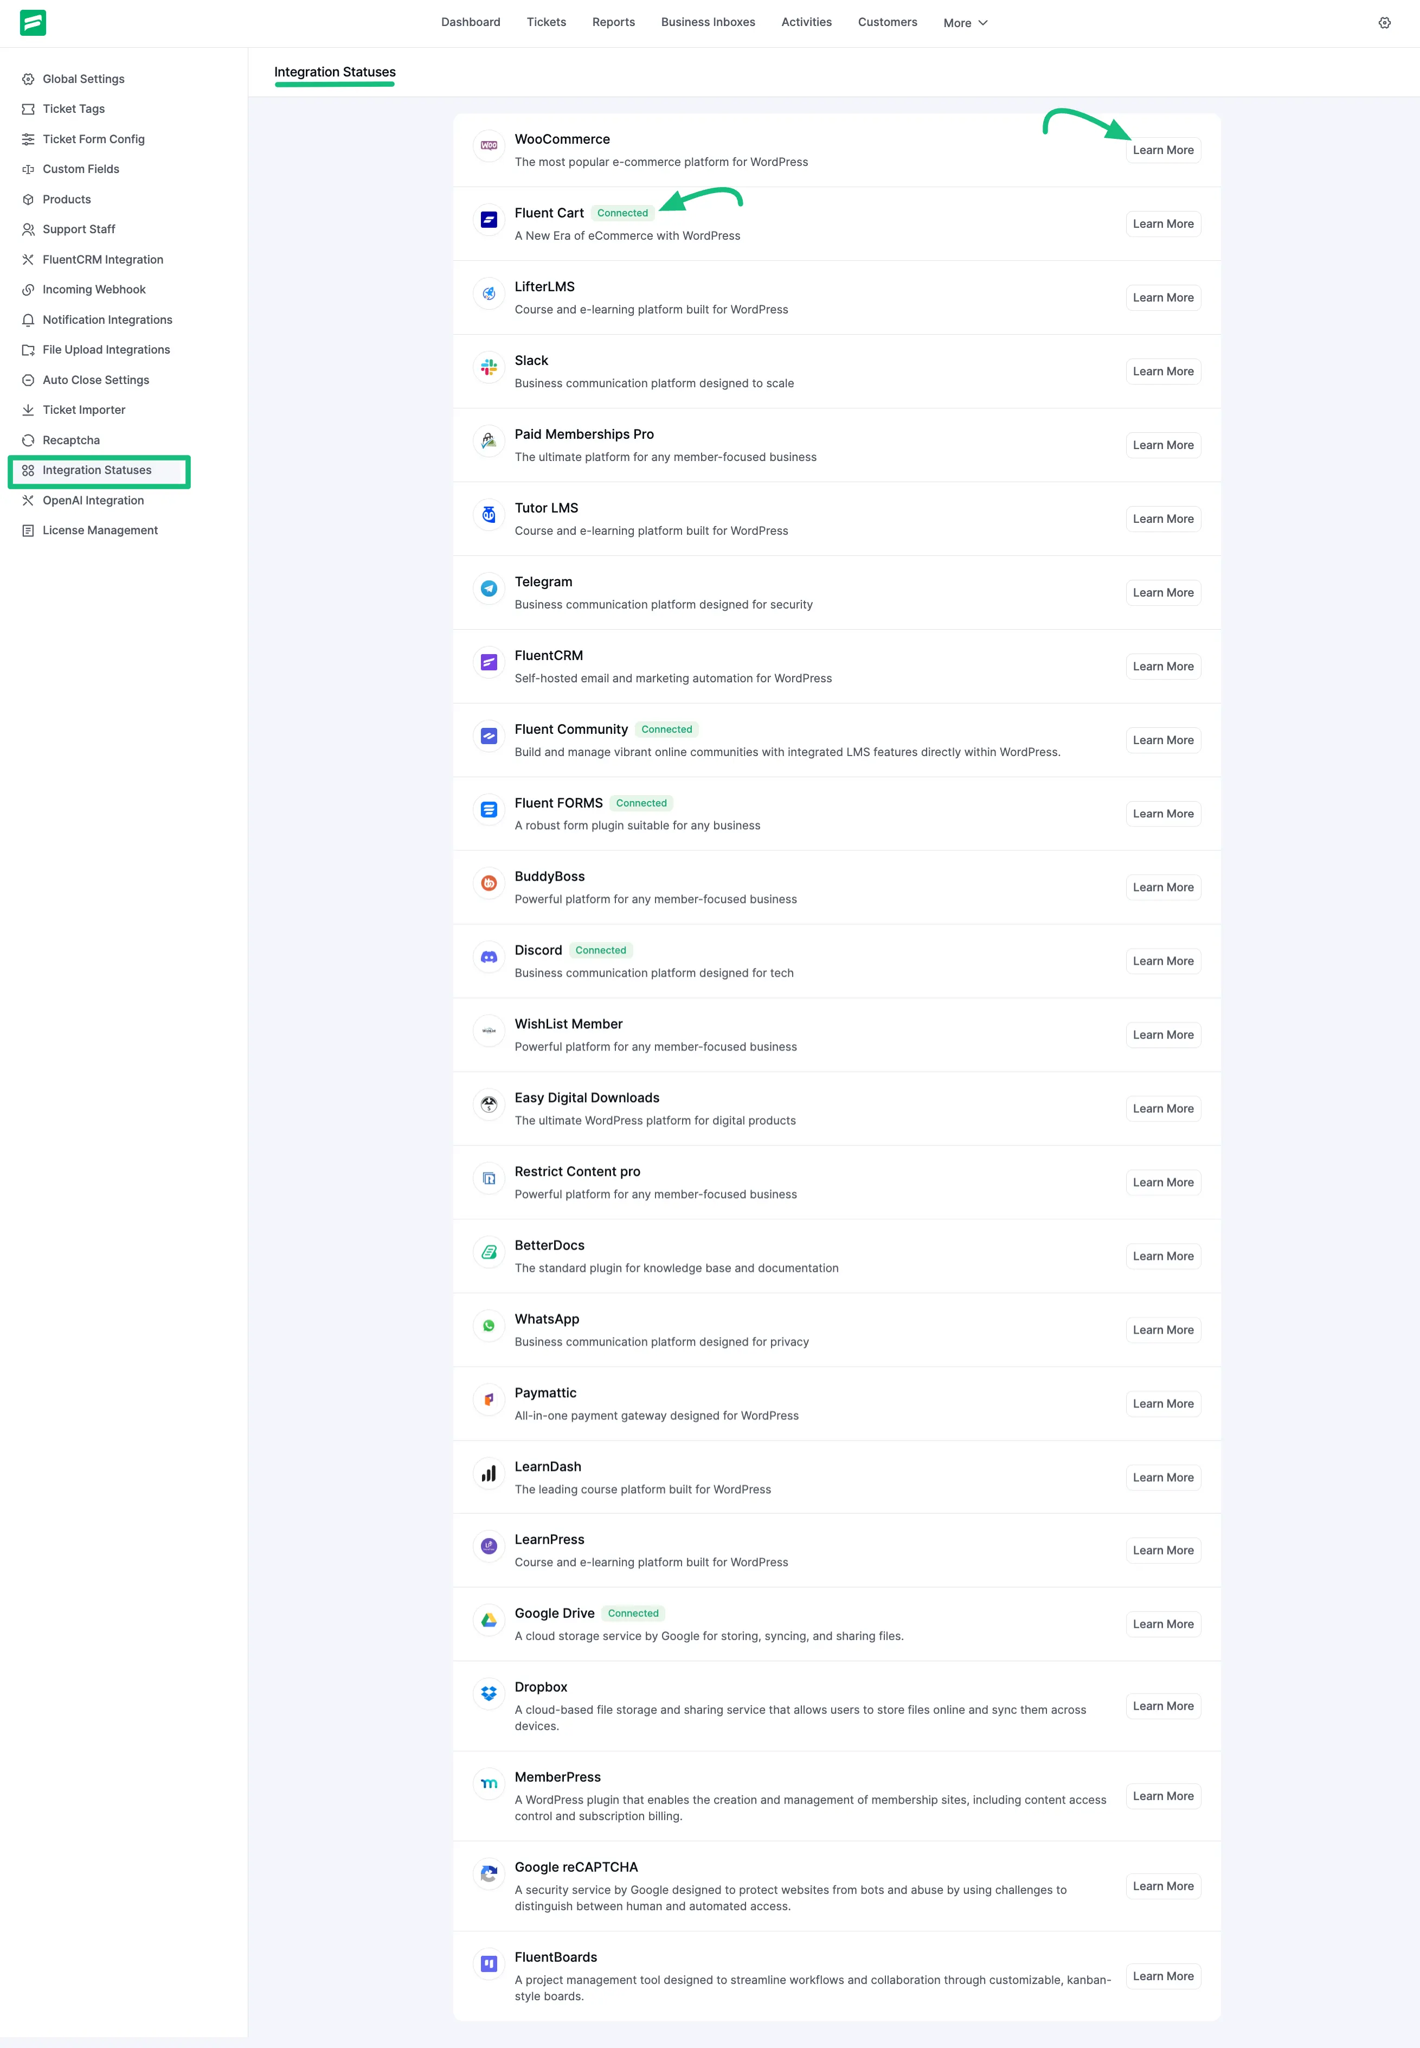Select the Google Drive logo icon
The height and width of the screenshot is (2048, 1420).
pos(489,1620)
